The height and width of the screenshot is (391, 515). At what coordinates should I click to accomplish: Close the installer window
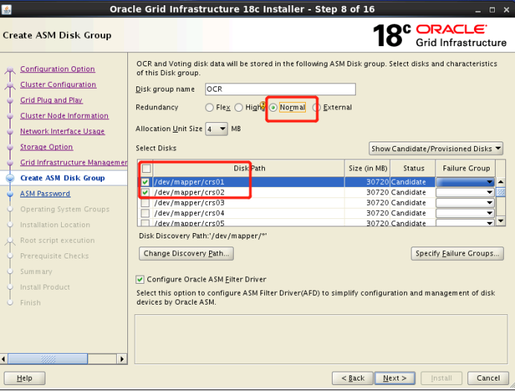pyautogui.click(x=507, y=10)
